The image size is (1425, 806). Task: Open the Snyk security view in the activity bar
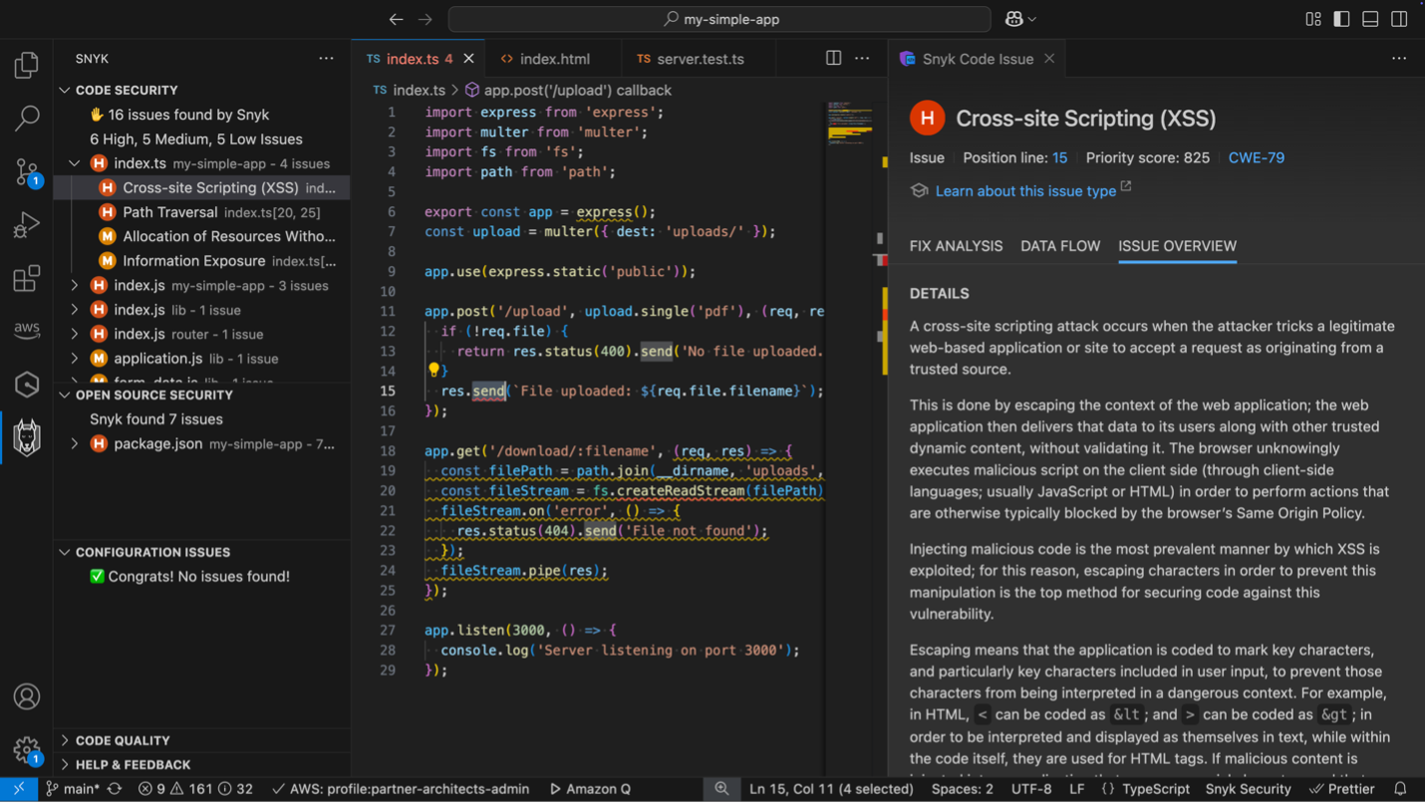tap(27, 436)
